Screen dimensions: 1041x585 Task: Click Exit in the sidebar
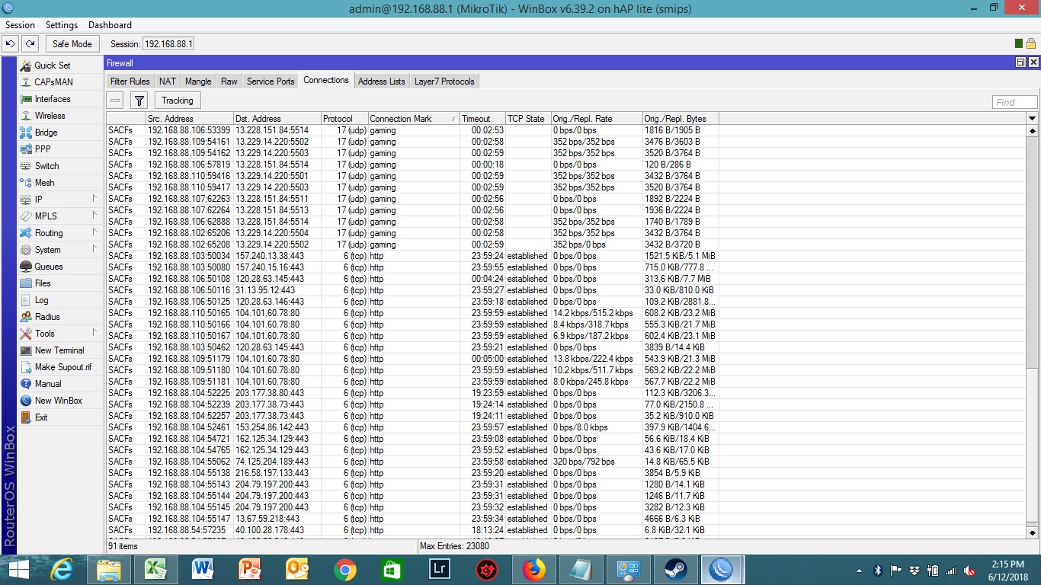[61, 417]
